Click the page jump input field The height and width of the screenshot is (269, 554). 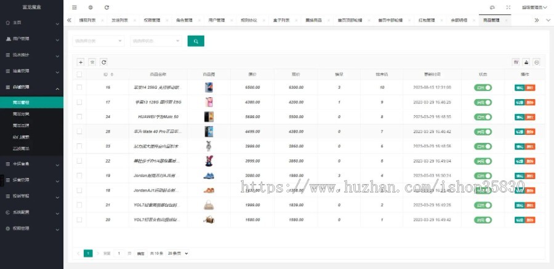[x=119, y=254]
